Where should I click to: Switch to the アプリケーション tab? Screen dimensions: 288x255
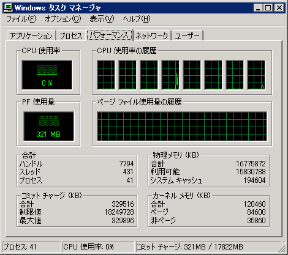tap(31, 35)
